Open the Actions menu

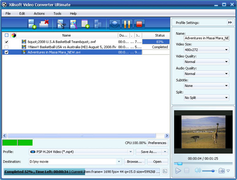tap(39, 14)
